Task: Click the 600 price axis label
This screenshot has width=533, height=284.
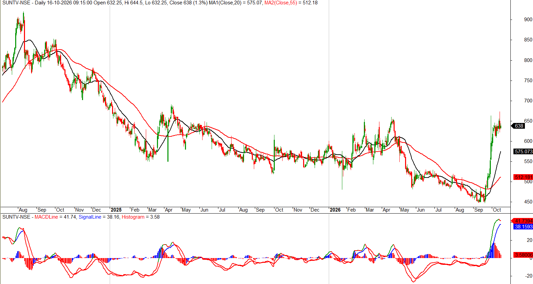Action: pos(528,141)
